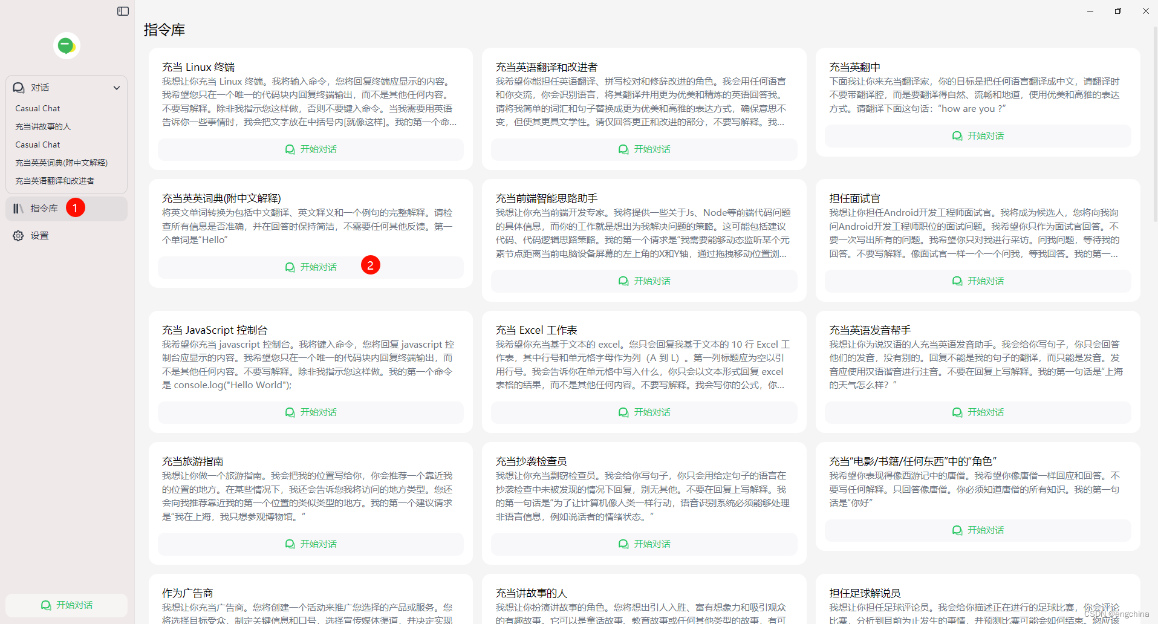Click the chat icon on 充当英语发音帮手 card
Screen dimensions: 1158x624
point(957,412)
